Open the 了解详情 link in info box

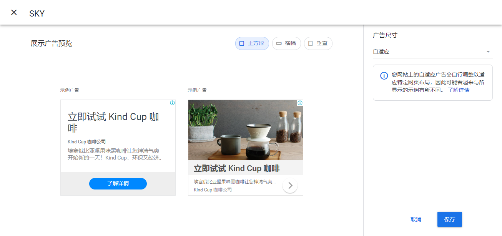[458, 90]
